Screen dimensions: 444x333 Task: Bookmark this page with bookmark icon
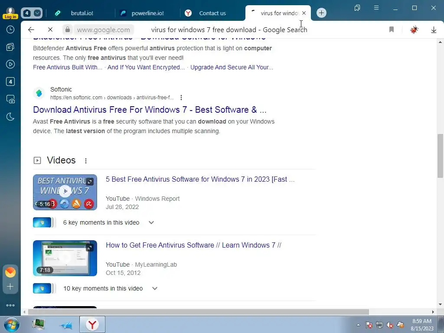click(392, 29)
